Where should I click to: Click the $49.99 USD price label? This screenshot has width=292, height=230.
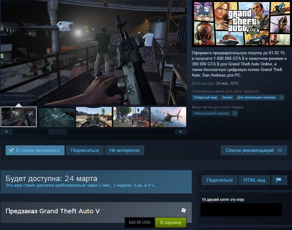point(140,222)
